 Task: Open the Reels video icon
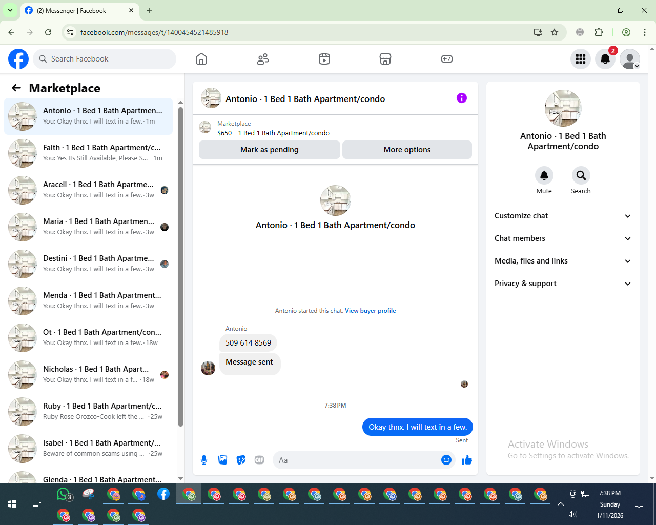[x=324, y=59]
